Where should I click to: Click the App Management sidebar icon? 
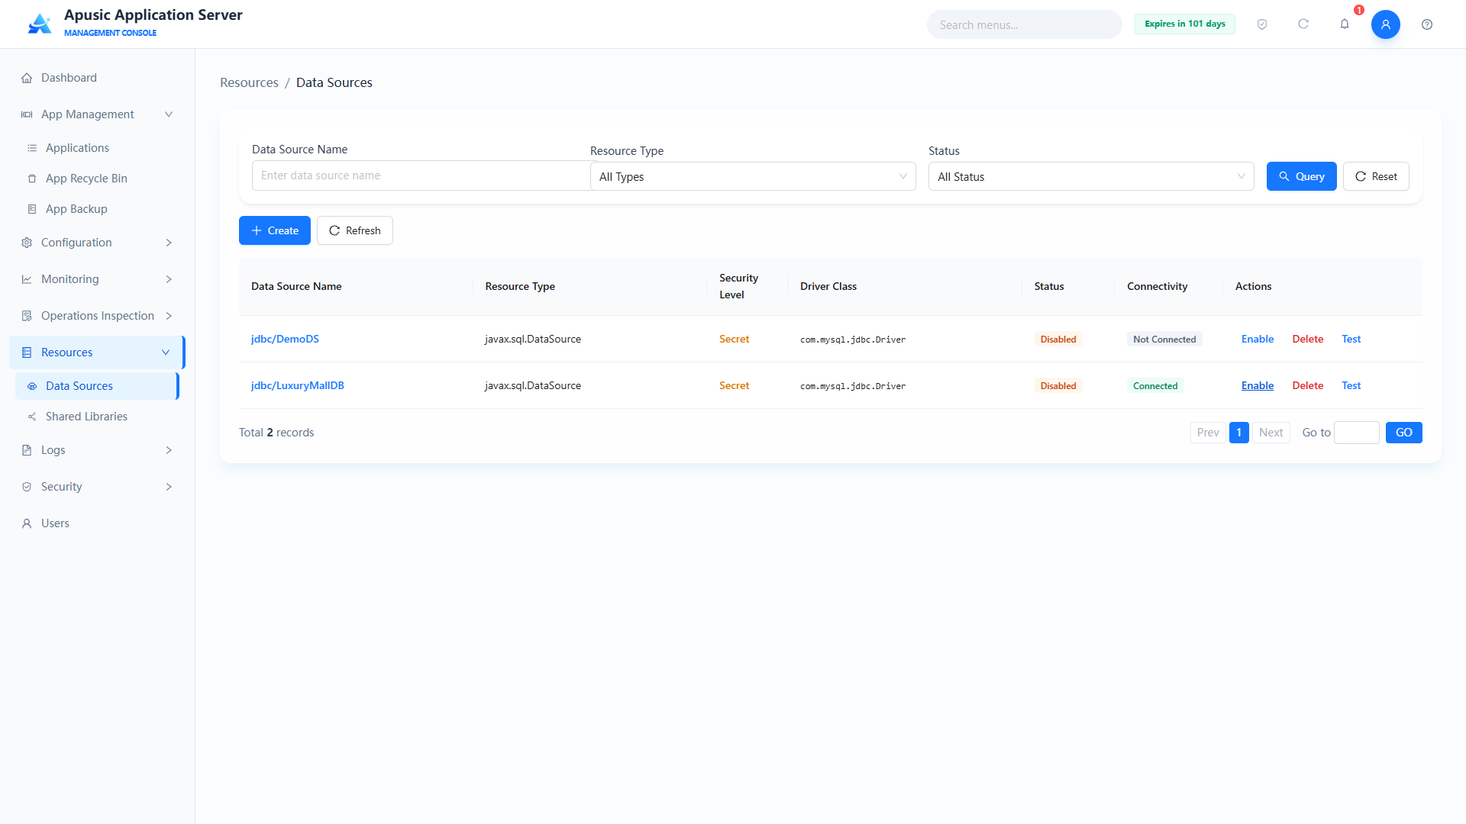(27, 114)
